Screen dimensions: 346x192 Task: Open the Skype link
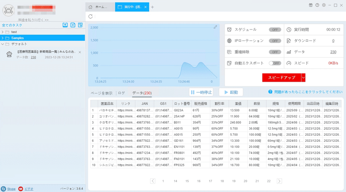point(11,189)
